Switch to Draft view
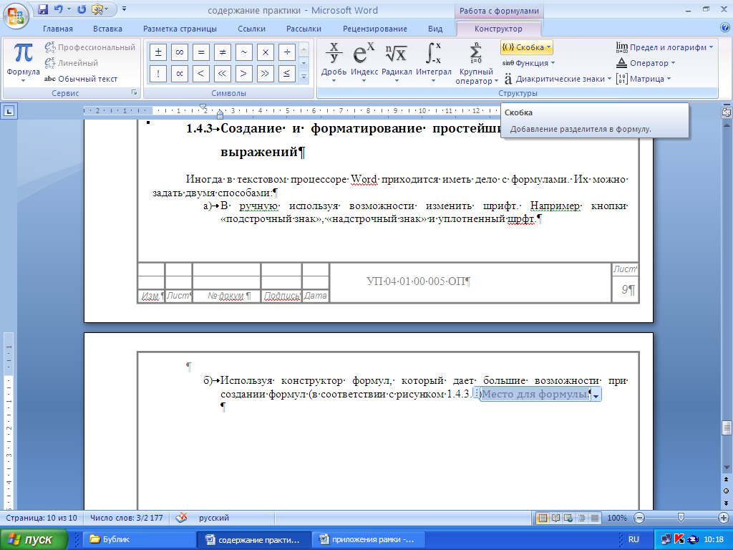Screen dimensions: 733x550 click(595, 518)
